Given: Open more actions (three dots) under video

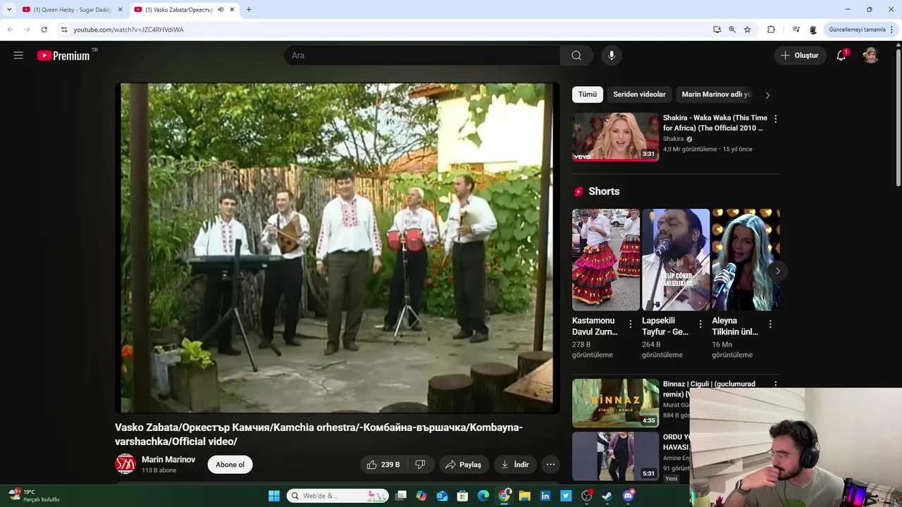Looking at the screenshot, I should (x=550, y=465).
